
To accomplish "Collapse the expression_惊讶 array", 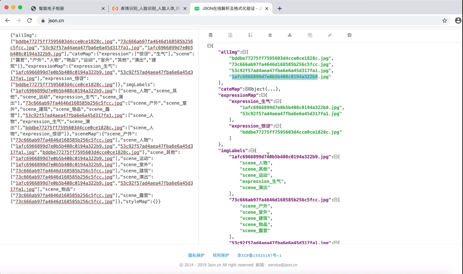I will [277, 126].
